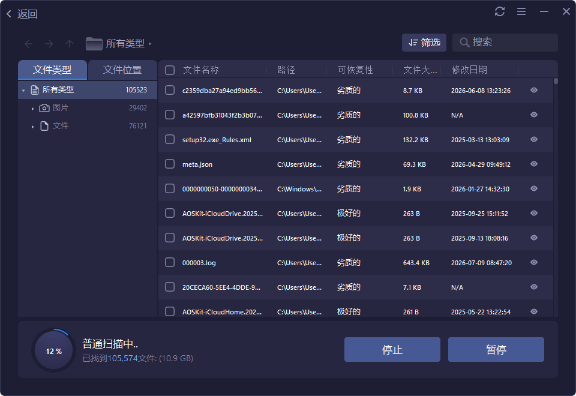Select the 图片 tree item with 29402
The height and width of the screenshot is (396, 576).
click(88, 108)
